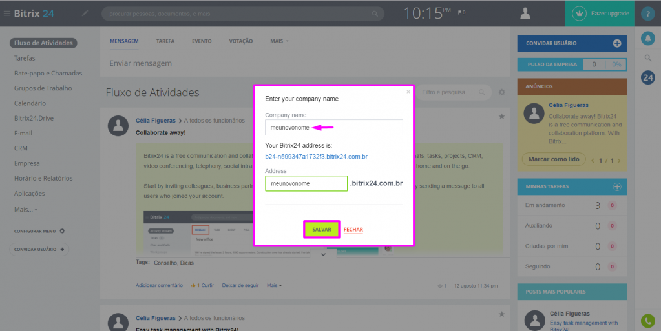Focus the Company name input field
This screenshot has width=661, height=331.
pos(334,128)
